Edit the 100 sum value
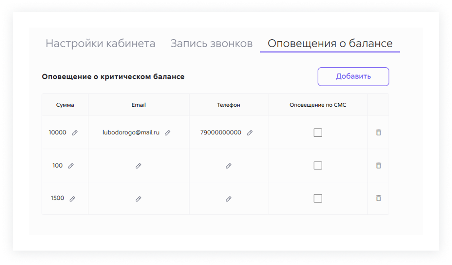The width and height of the screenshot is (452, 265). point(71,166)
